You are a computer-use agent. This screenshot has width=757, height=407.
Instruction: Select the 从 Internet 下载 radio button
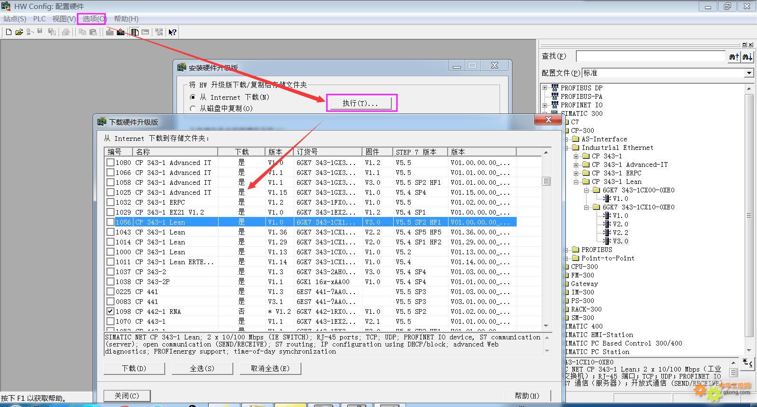[193, 97]
